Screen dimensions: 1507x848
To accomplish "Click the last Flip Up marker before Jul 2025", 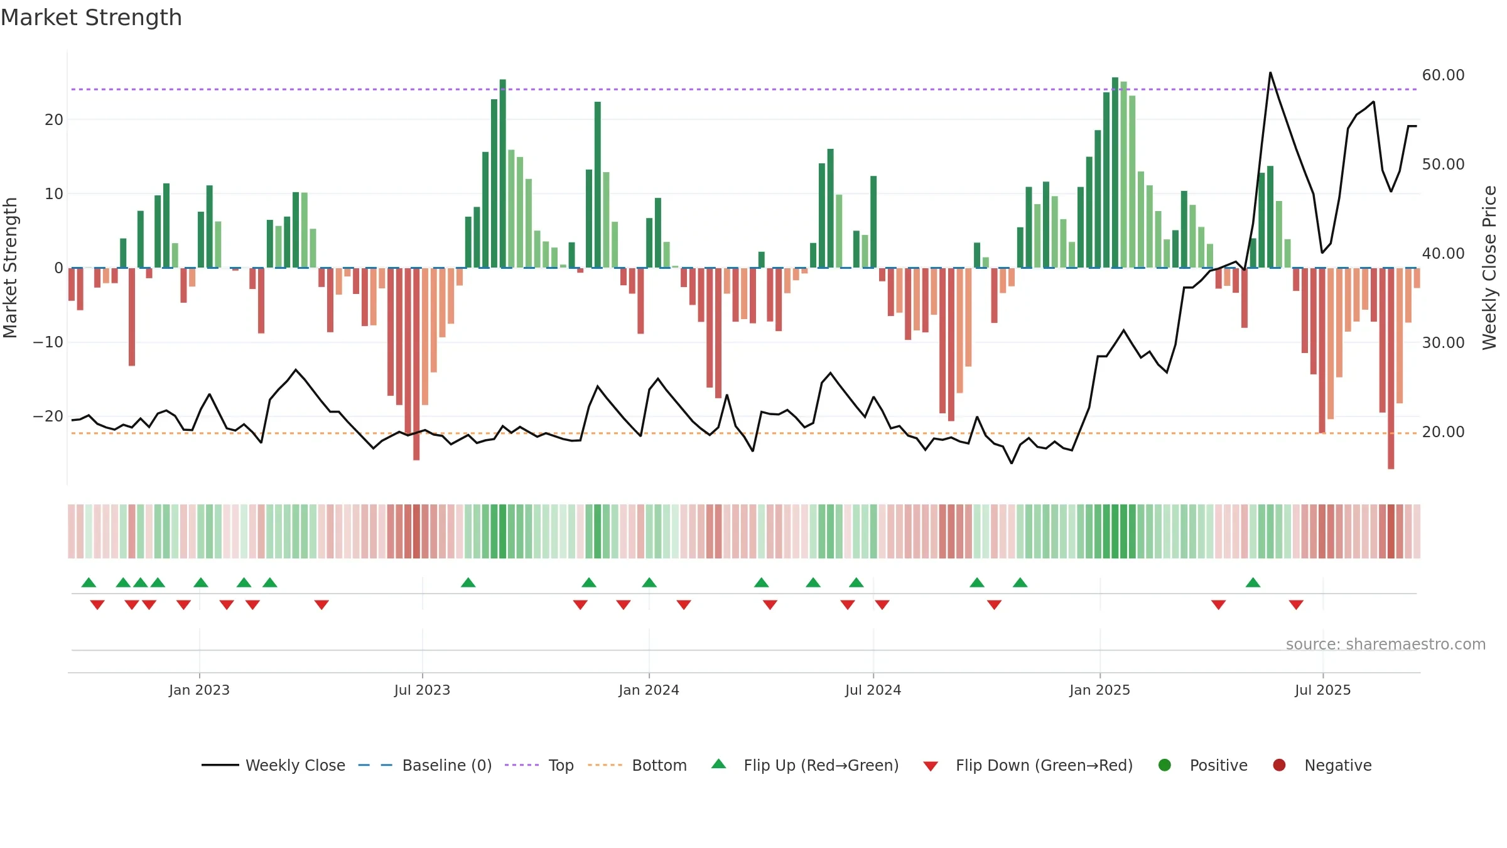I will coord(1253,582).
